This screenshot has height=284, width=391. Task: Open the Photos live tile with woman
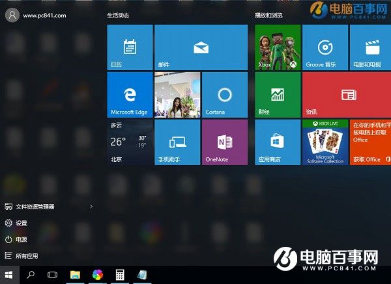(x=177, y=95)
